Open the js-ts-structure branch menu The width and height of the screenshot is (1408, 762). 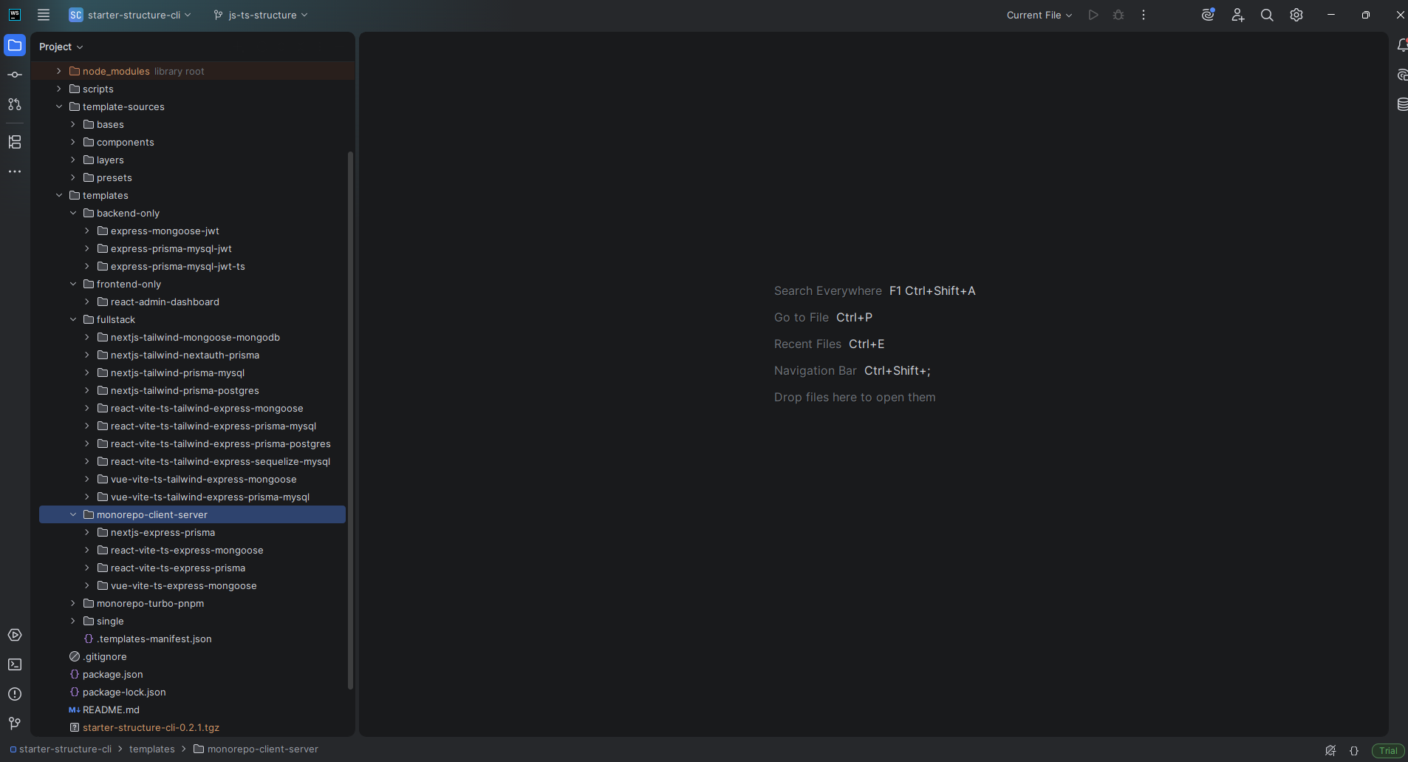point(259,14)
